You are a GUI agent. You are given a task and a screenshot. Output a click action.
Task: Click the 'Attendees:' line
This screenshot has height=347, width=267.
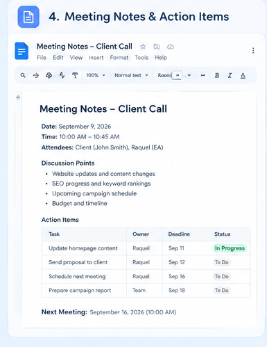click(102, 147)
